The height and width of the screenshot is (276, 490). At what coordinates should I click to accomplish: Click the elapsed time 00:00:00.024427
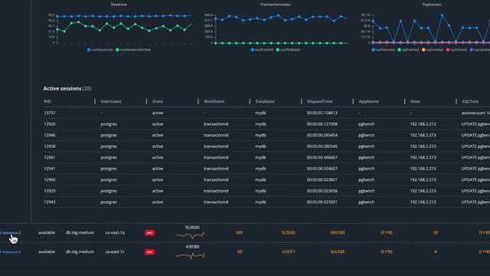point(322,169)
